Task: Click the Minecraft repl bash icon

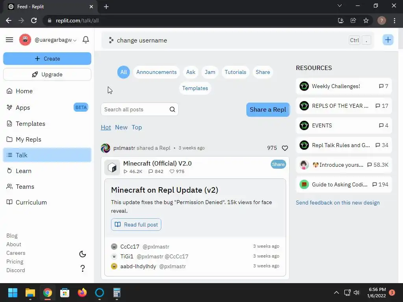Action: click(x=112, y=168)
